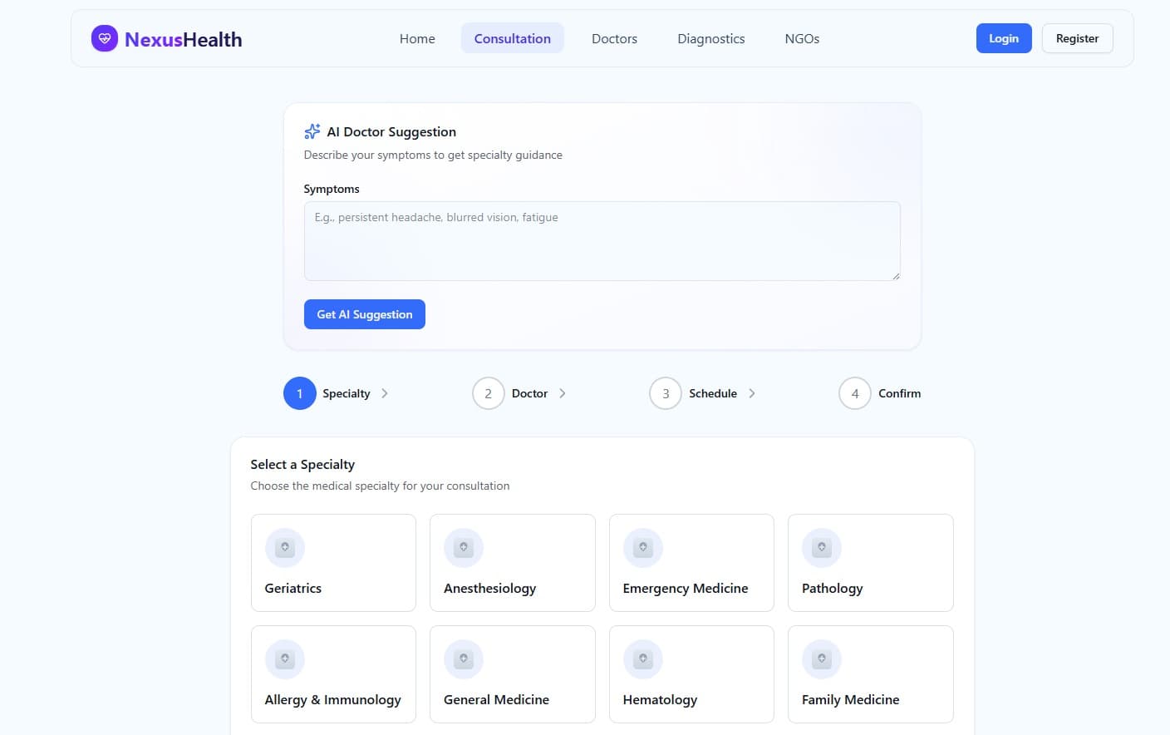Open the Doctors navigation tab
The width and height of the screenshot is (1170, 735).
[x=614, y=38]
